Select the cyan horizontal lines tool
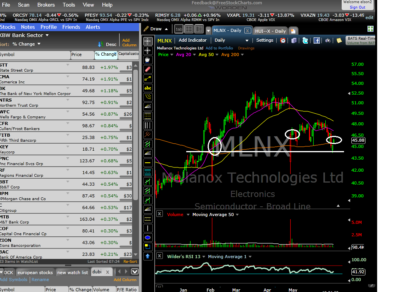Screen dimensions: 397x292 coord(148,172)
